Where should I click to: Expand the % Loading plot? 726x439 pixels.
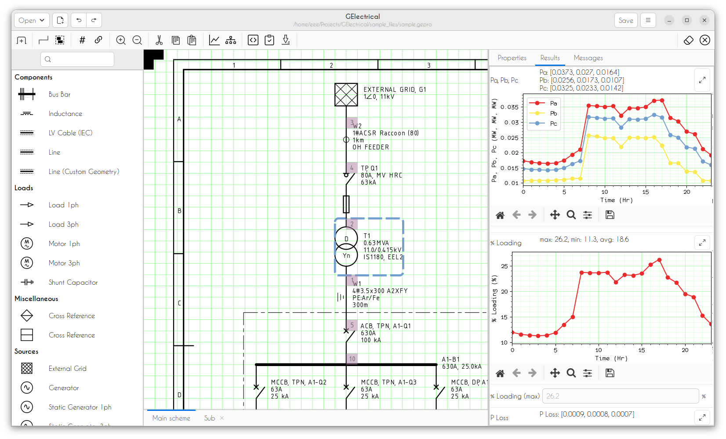click(702, 242)
